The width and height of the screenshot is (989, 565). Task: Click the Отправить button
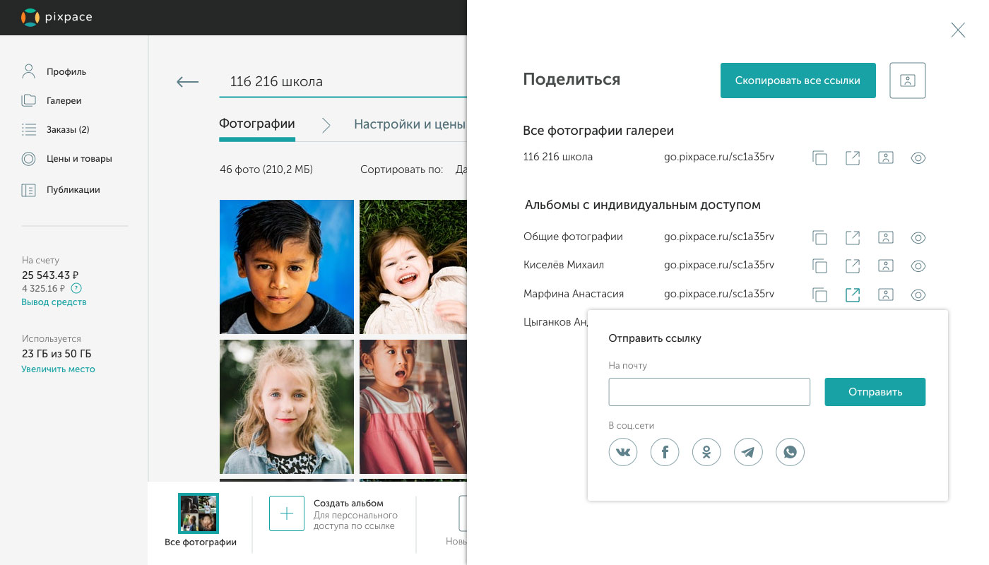point(875,392)
